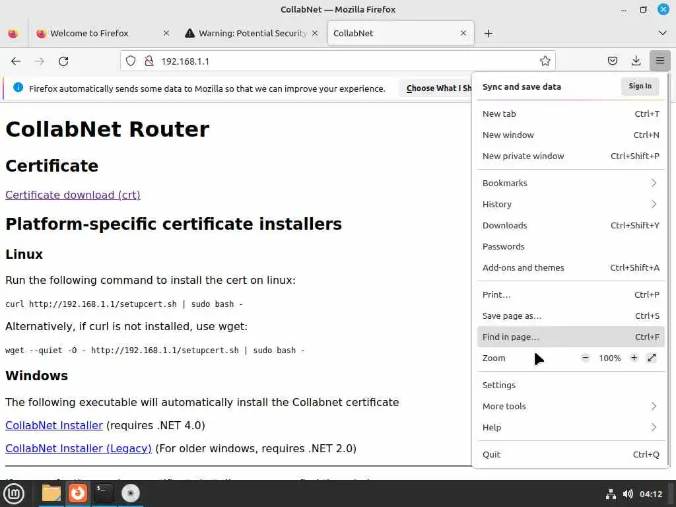This screenshot has width=676, height=507.
Task: Open Certificate download (crt) link
Action: [x=73, y=195]
